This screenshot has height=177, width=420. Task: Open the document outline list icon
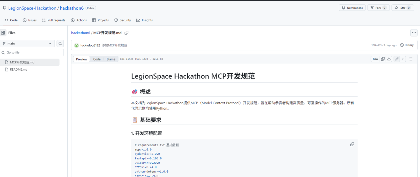coord(411,59)
